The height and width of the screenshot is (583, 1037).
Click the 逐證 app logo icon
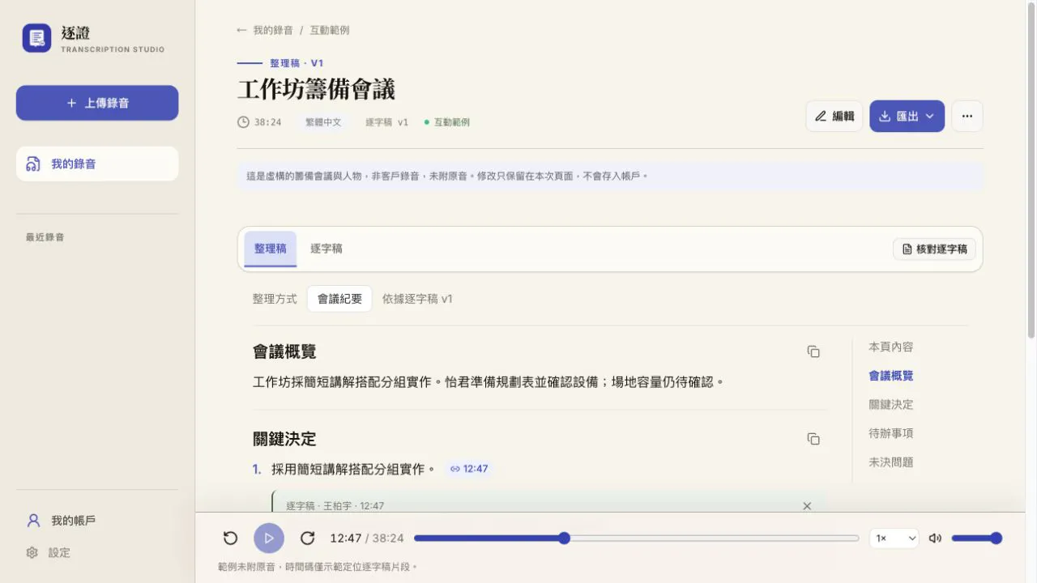(x=36, y=38)
